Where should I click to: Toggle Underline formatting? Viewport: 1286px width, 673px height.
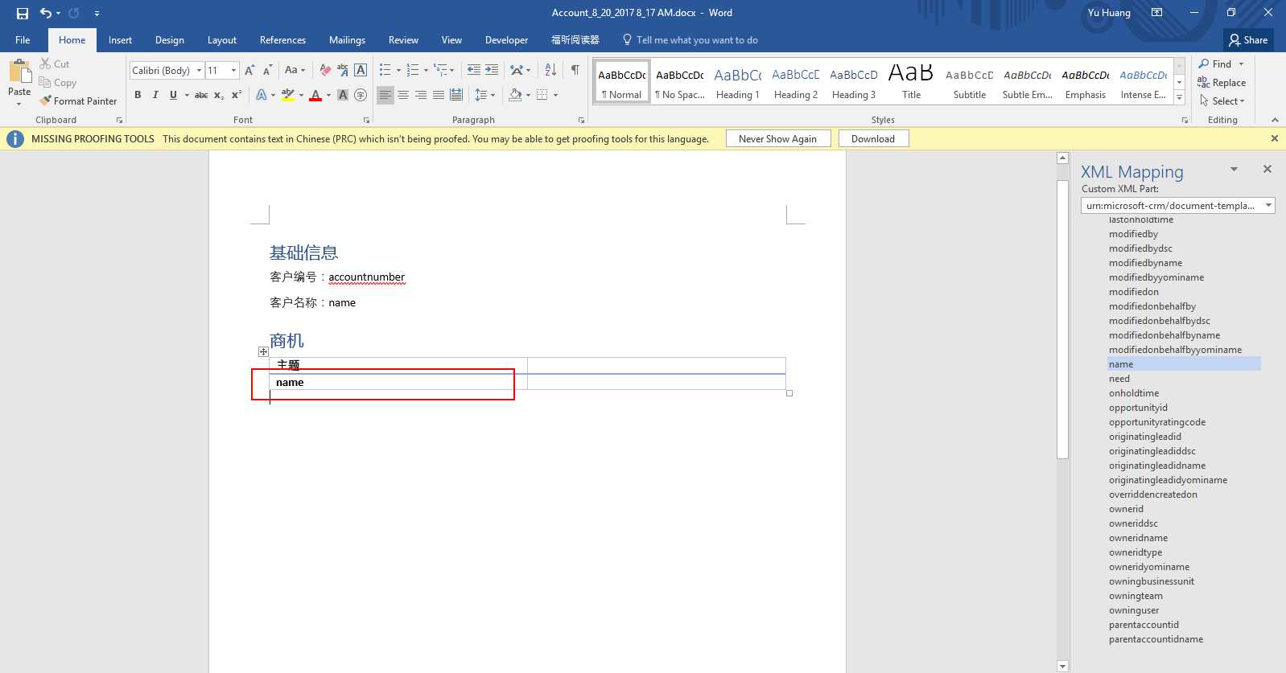click(173, 95)
